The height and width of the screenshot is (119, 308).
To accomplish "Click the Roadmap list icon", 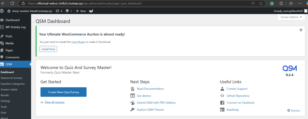I will pos(222,110).
